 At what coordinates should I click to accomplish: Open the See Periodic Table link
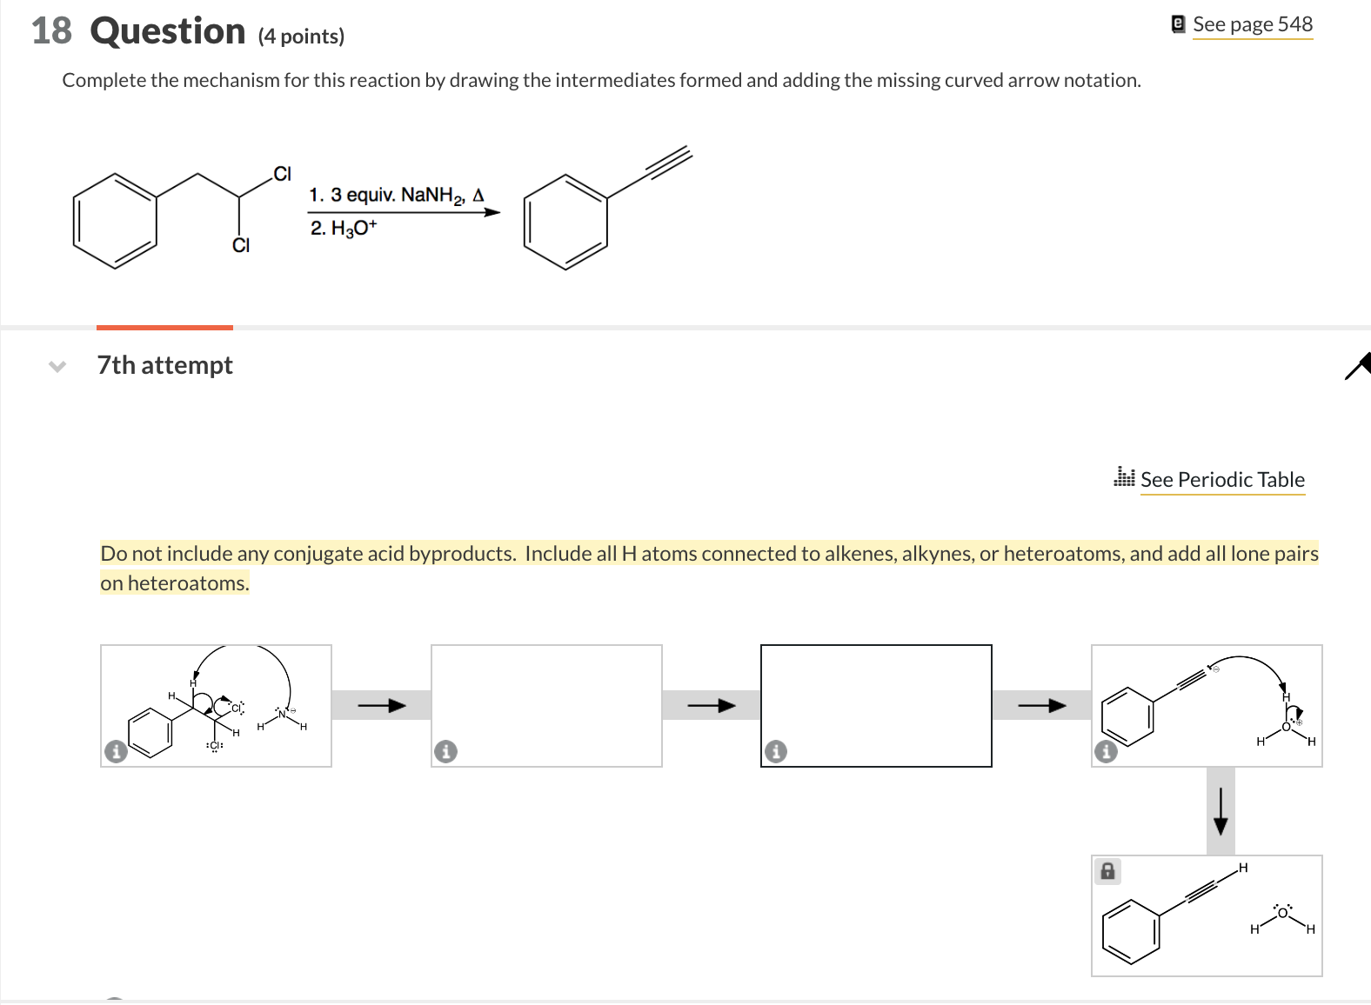pyautogui.click(x=1222, y=479)
